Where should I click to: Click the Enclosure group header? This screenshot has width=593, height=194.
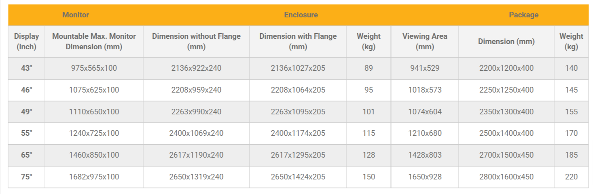point(301,15)
